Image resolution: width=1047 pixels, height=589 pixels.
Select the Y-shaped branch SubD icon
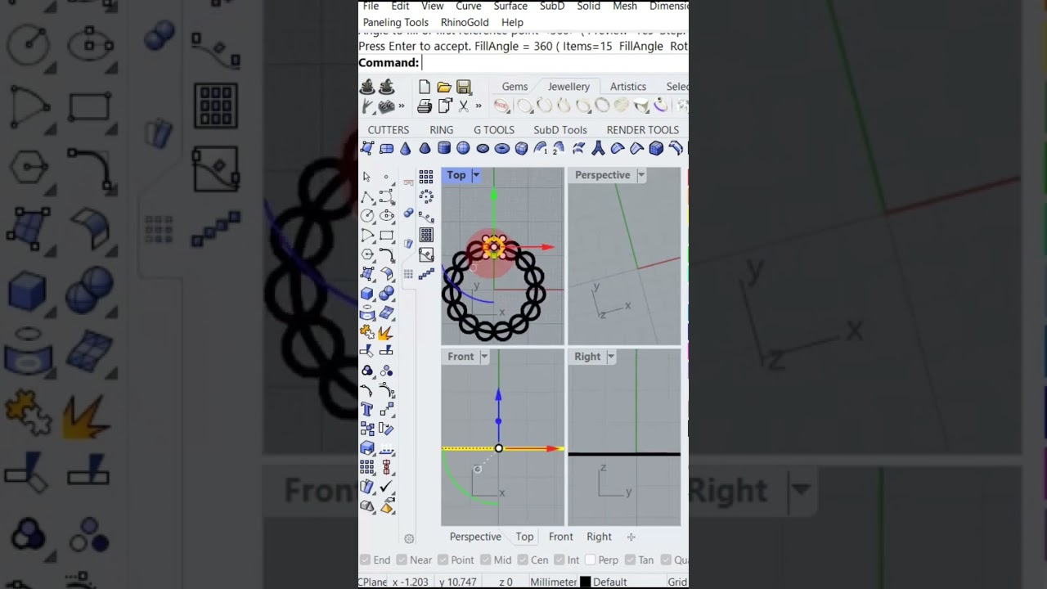(x=598, y=148)
